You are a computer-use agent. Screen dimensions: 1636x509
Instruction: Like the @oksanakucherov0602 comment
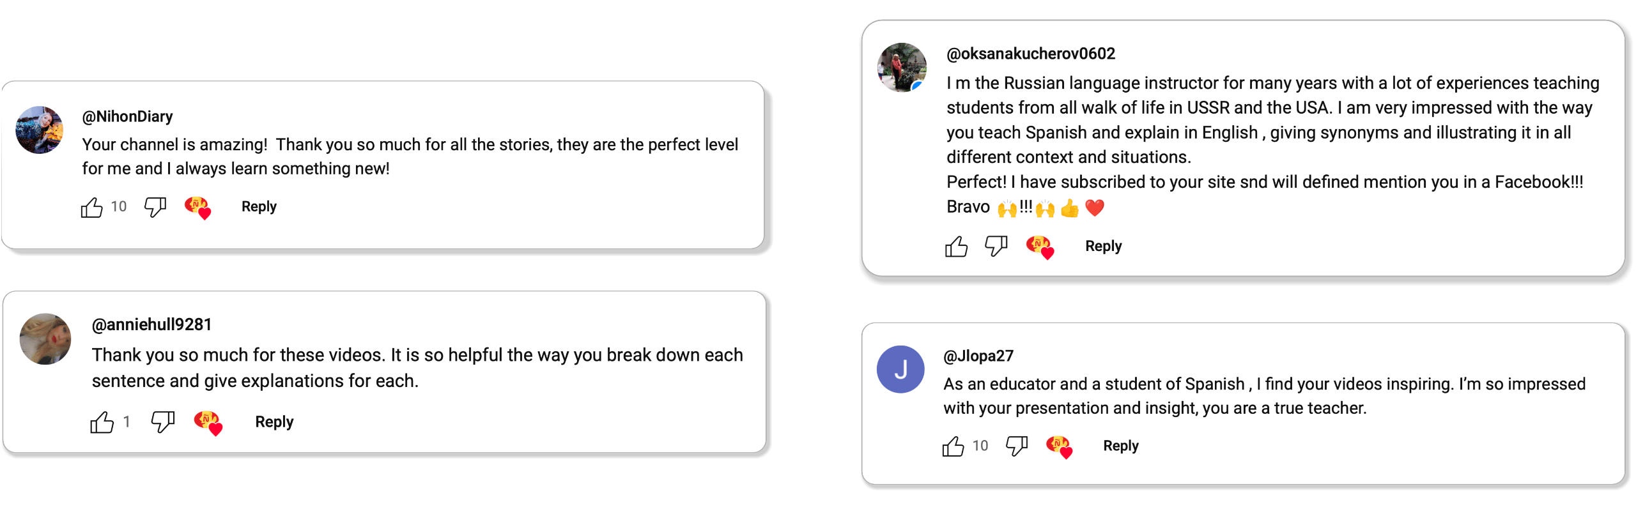coord(956,247)
